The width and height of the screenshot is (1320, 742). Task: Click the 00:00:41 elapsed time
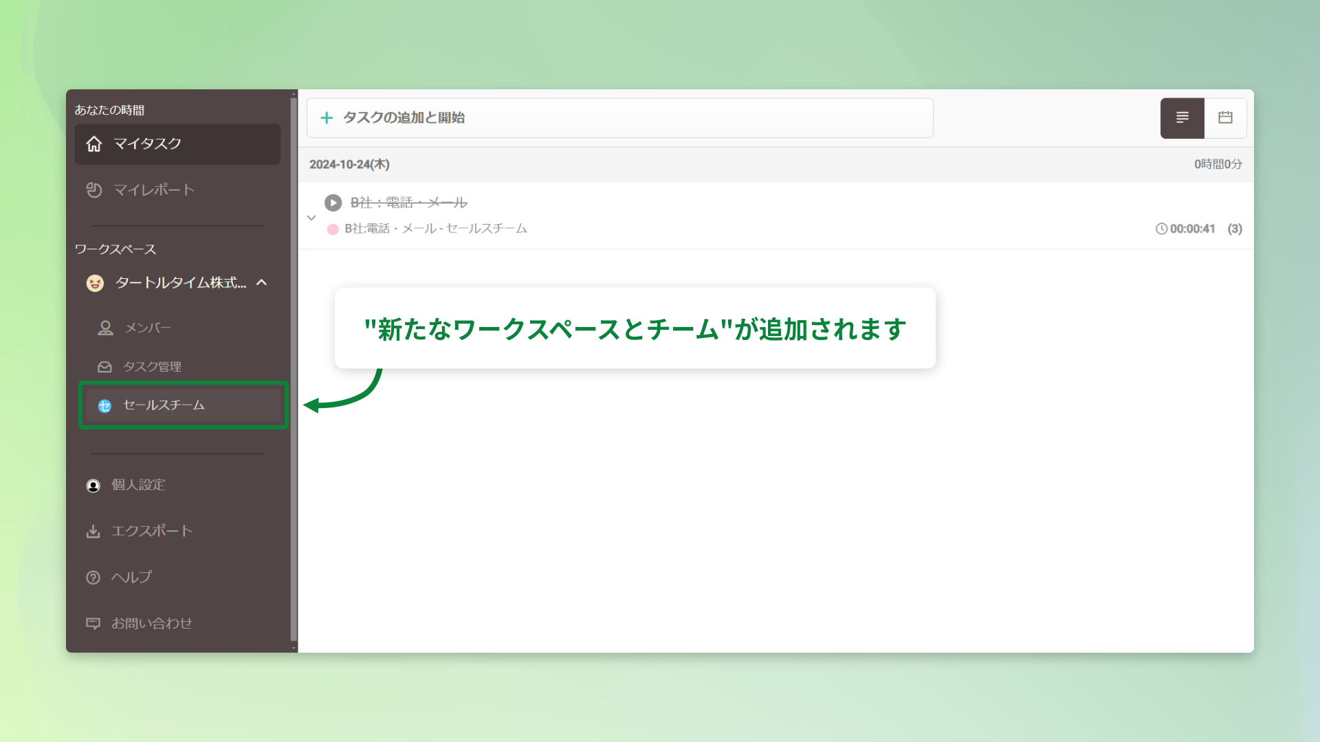tap(1192, 229)
